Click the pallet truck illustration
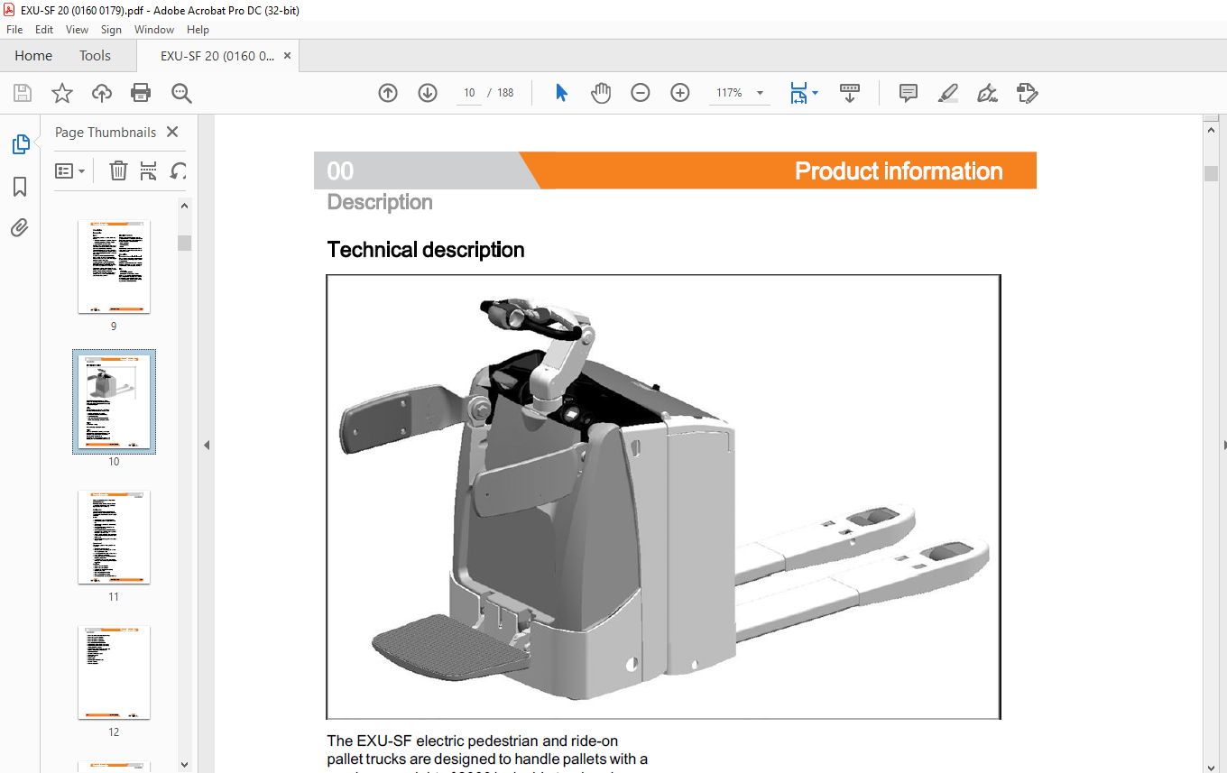 pos(663,496)
